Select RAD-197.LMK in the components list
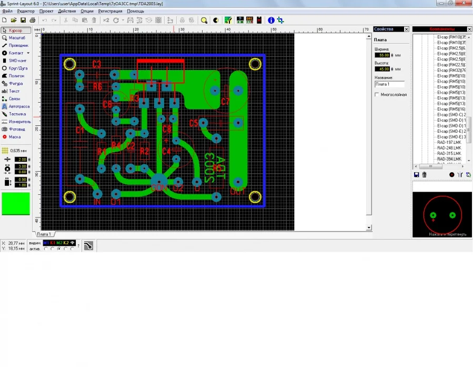 coord(449,142)
